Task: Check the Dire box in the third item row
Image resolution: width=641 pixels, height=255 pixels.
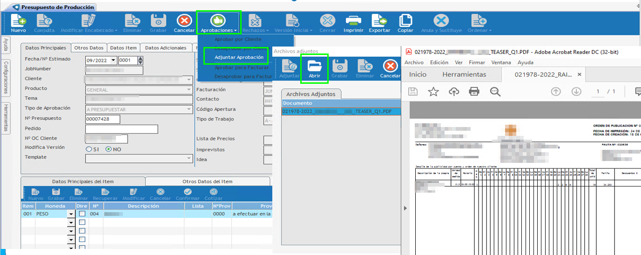Action: click(x=82, y=231)
